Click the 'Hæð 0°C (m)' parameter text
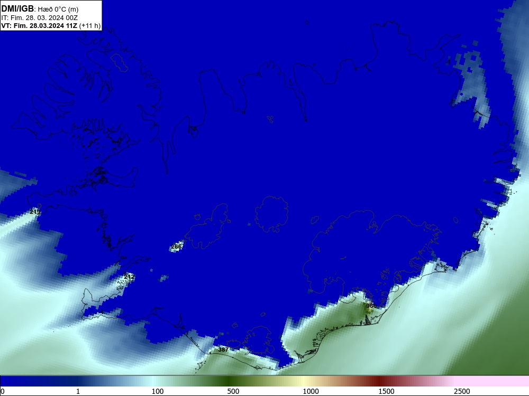 pos(58,10)
